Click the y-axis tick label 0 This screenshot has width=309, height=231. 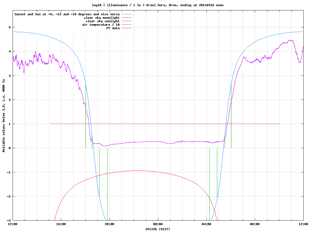click(9, 148)
